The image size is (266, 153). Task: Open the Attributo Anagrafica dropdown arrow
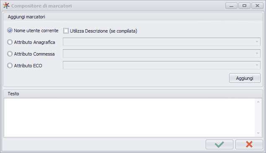[x=257, y=42]
